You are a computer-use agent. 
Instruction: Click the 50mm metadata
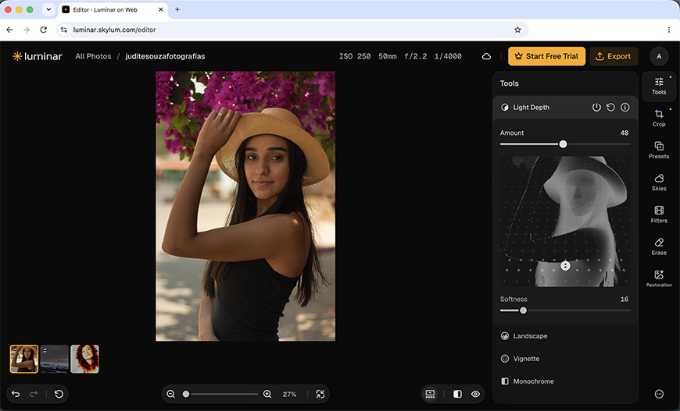pos(387,56)
